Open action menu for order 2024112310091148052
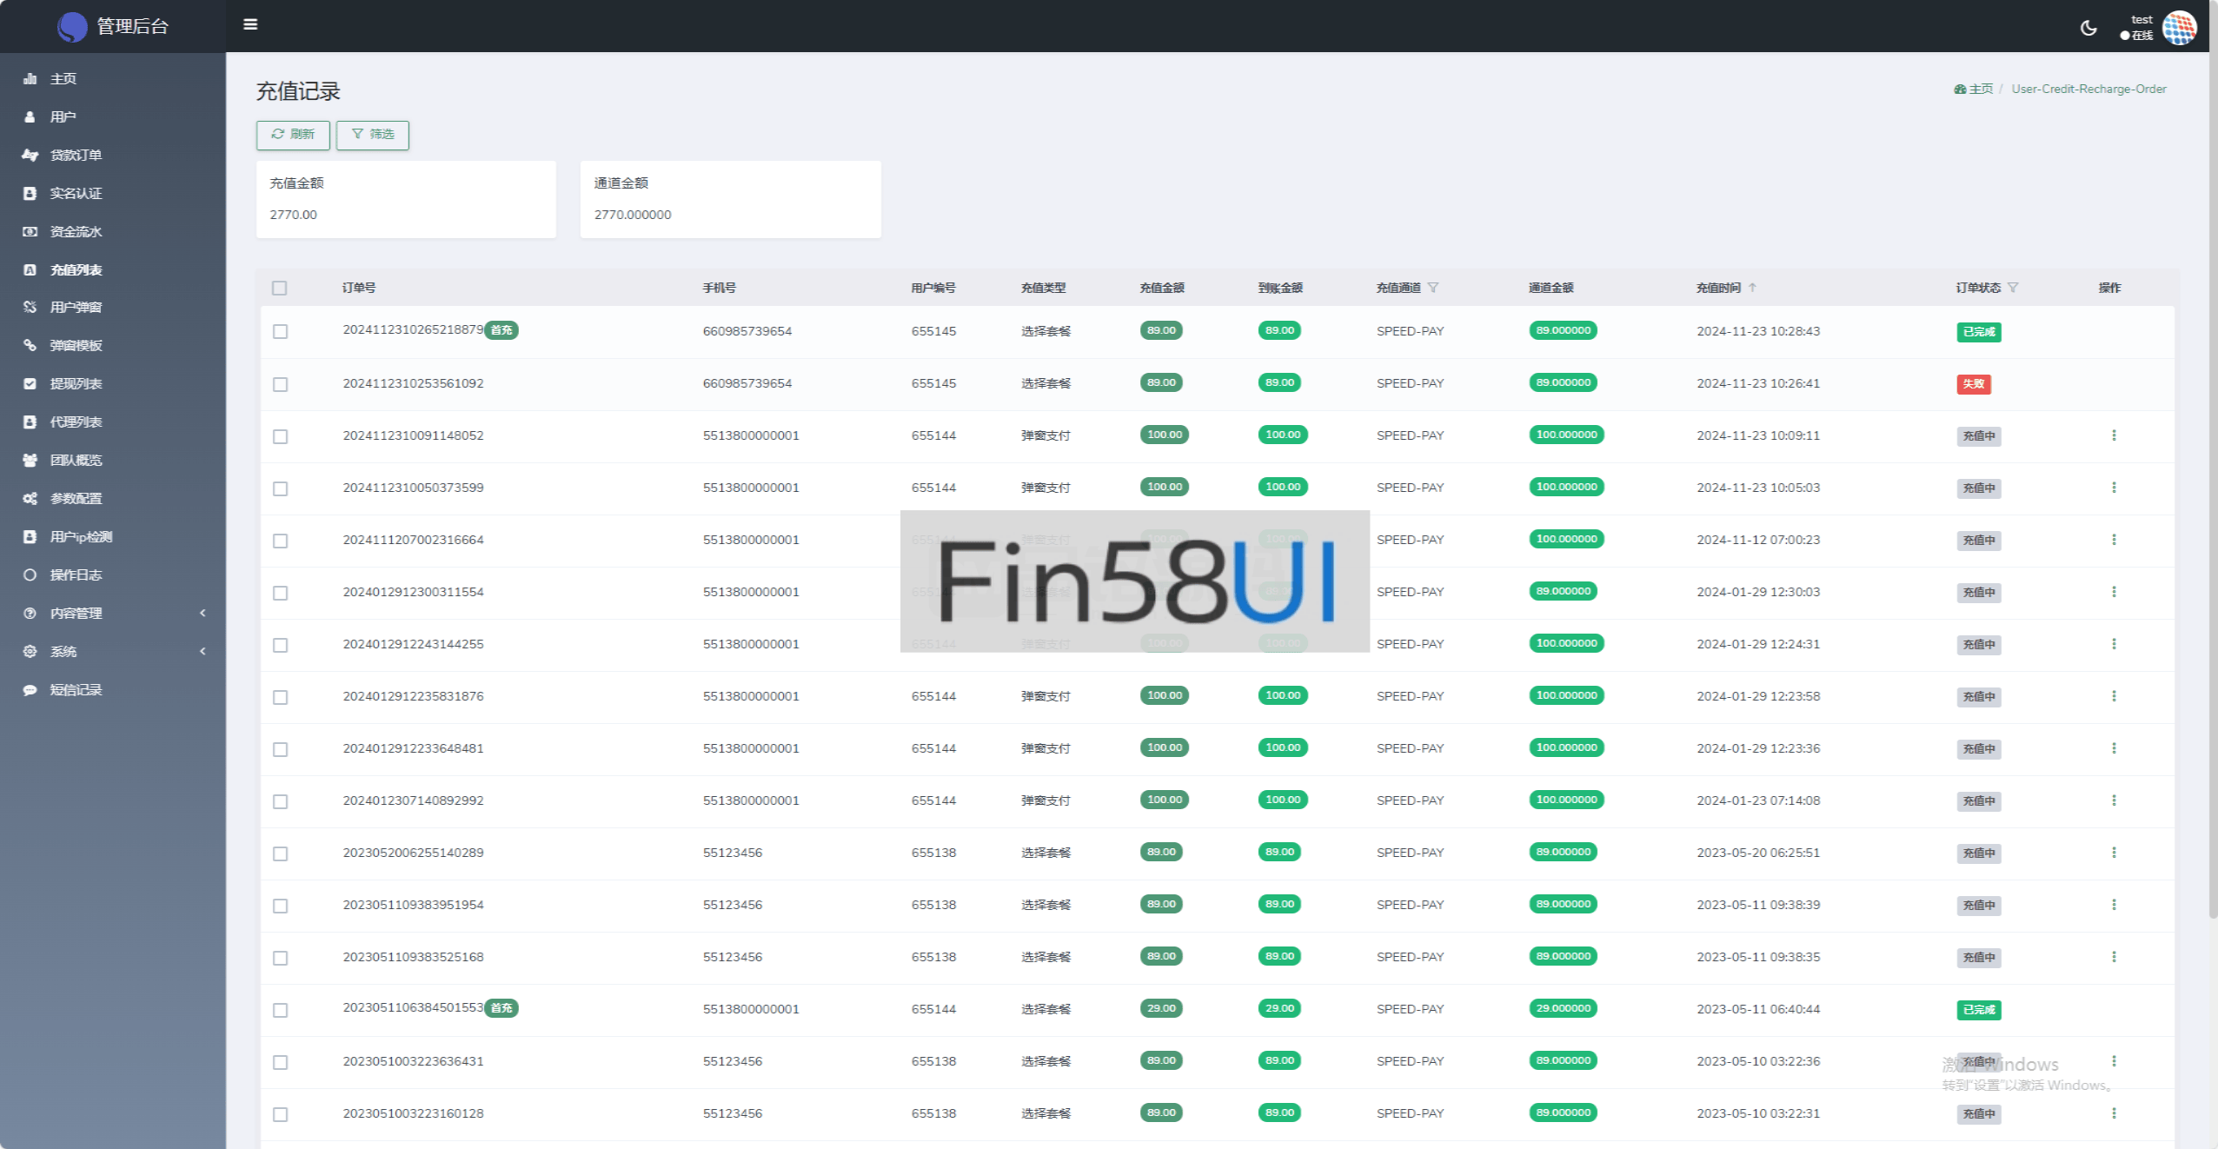This screenshot has width=2218, height=1149. click(x=2114, y=435)
